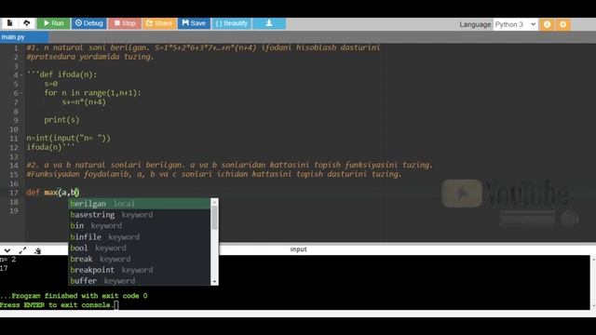This screenshot has height=335, width=596.
Task: Click on 'def max(a,b)' code line
Action: tap(53, 193)
